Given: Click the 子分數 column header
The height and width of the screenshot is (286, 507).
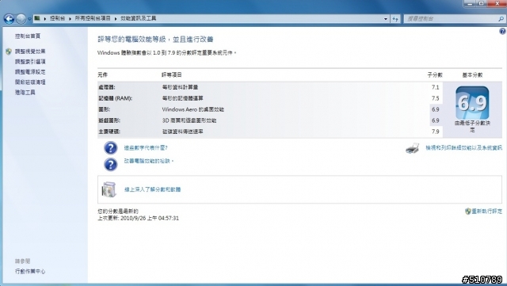Looking at the screenshot, I should [435, 75].
